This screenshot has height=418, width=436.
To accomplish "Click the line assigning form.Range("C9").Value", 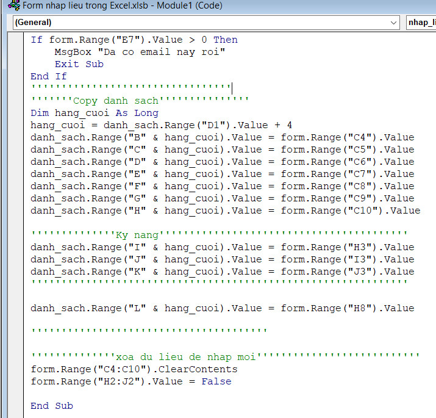I will (x=223, y=199).
